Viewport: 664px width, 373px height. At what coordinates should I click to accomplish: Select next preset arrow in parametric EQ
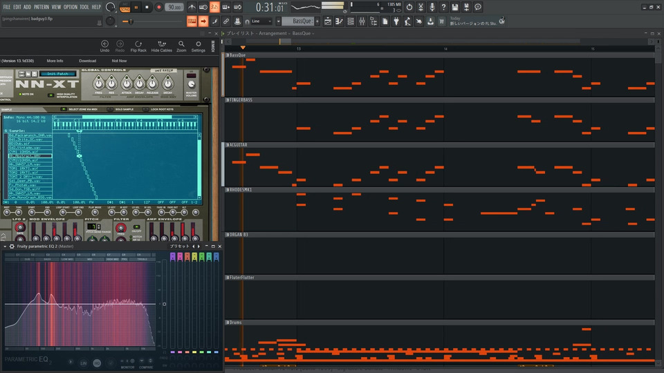click(199, 246)
